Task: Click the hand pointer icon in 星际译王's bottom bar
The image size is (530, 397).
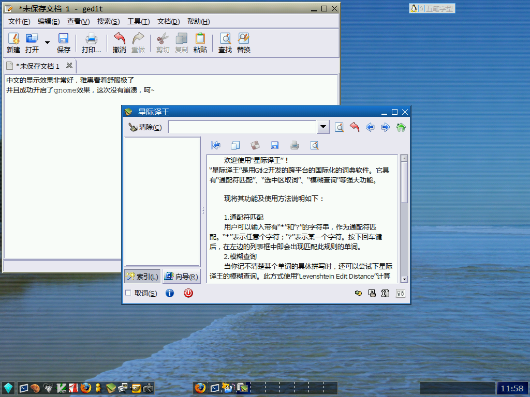Action: point(372,294)
